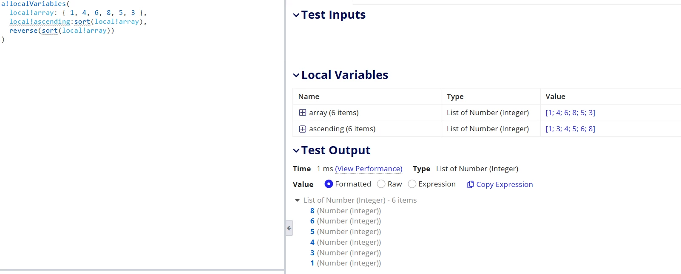This screenshot has height=274, width=681.
Task: Click the copy icon beside Copy Expression
Action: point(471,184)
